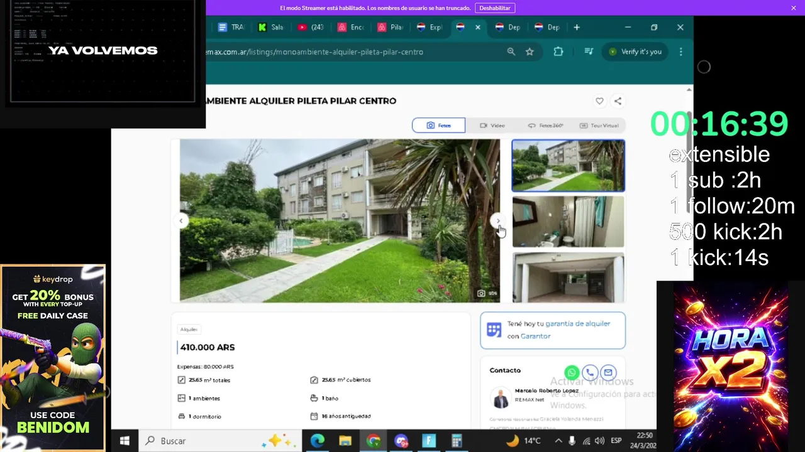Screen dimensions: 805x452
Task: Open Microsoft Edge from taskbar
Action: (x=318, y=441)
